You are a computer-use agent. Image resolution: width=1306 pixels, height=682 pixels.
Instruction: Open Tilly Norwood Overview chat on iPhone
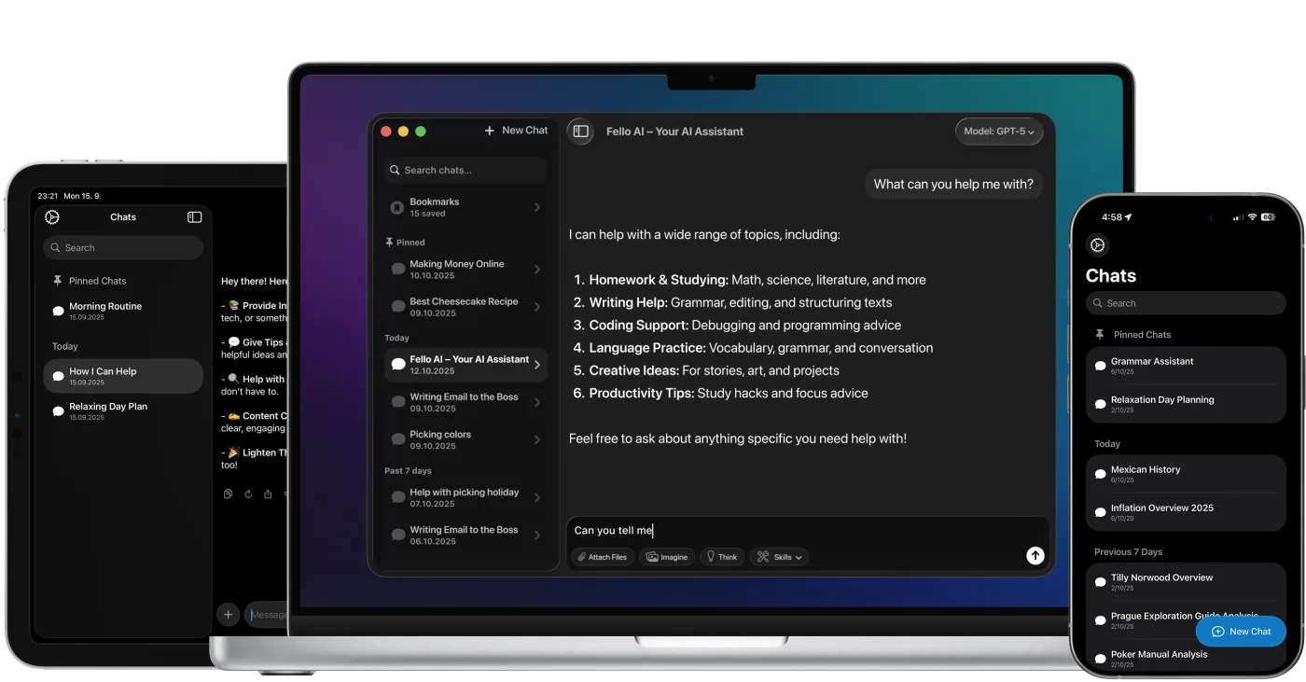(x=1186, y=581)
